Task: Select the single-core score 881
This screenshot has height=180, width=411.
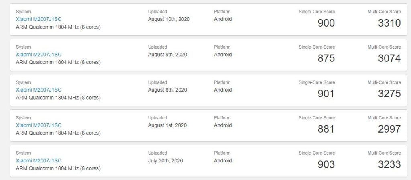Action: pos(326,129)
